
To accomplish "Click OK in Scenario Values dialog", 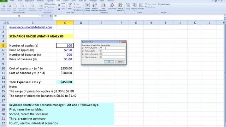I will click(x=109, y=62).
